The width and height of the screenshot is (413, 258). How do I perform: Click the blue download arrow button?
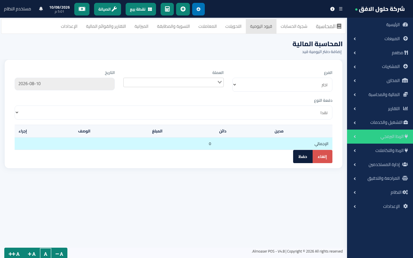198,9
